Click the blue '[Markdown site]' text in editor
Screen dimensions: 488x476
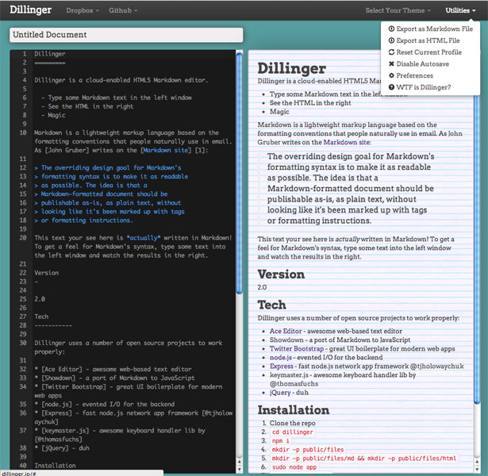[x=166, y=150]
